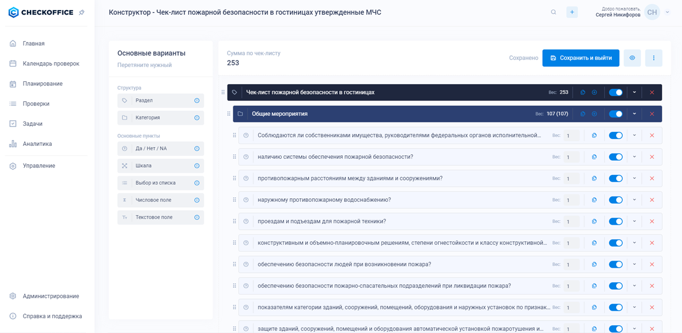682x333 pixels.
Task: Toggle 'обеспечению безопасности людей при возникновении пожара?' switch
Action: (x=616, y=265)
